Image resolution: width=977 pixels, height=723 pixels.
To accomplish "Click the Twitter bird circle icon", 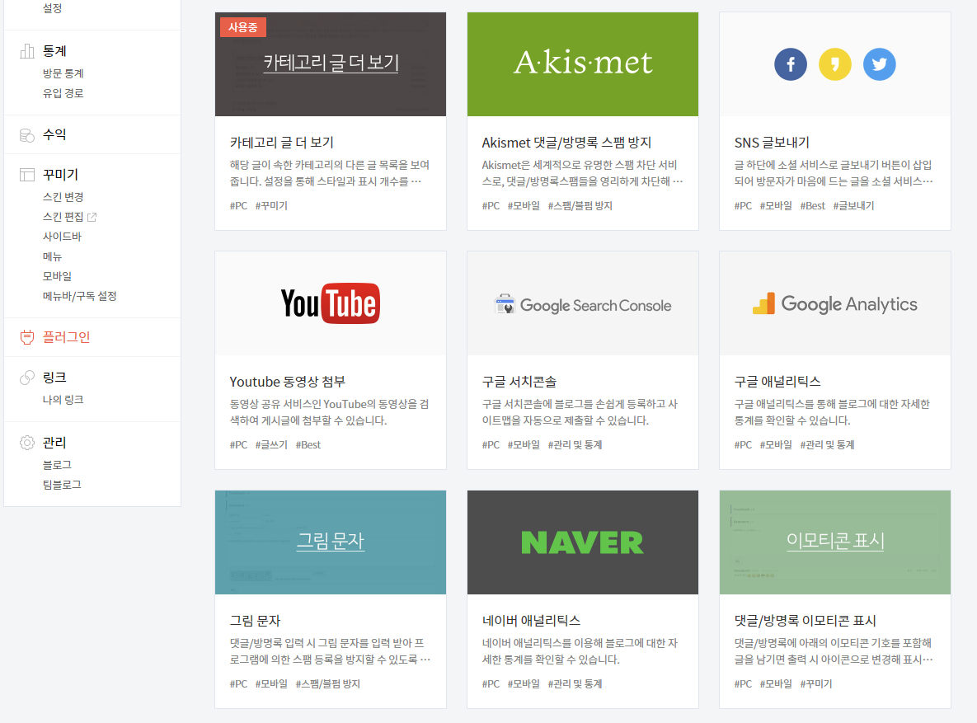I will coord(879,64).
